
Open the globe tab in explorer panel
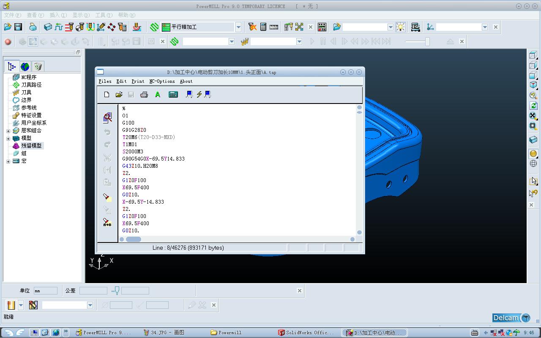pyautogui.click(x=25, y=66)
